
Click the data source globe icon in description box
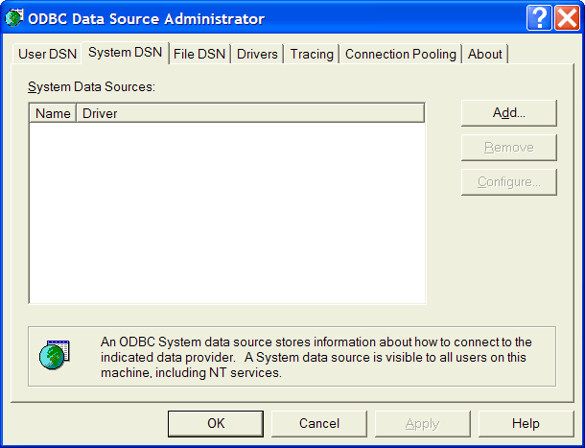pos(54,355)
